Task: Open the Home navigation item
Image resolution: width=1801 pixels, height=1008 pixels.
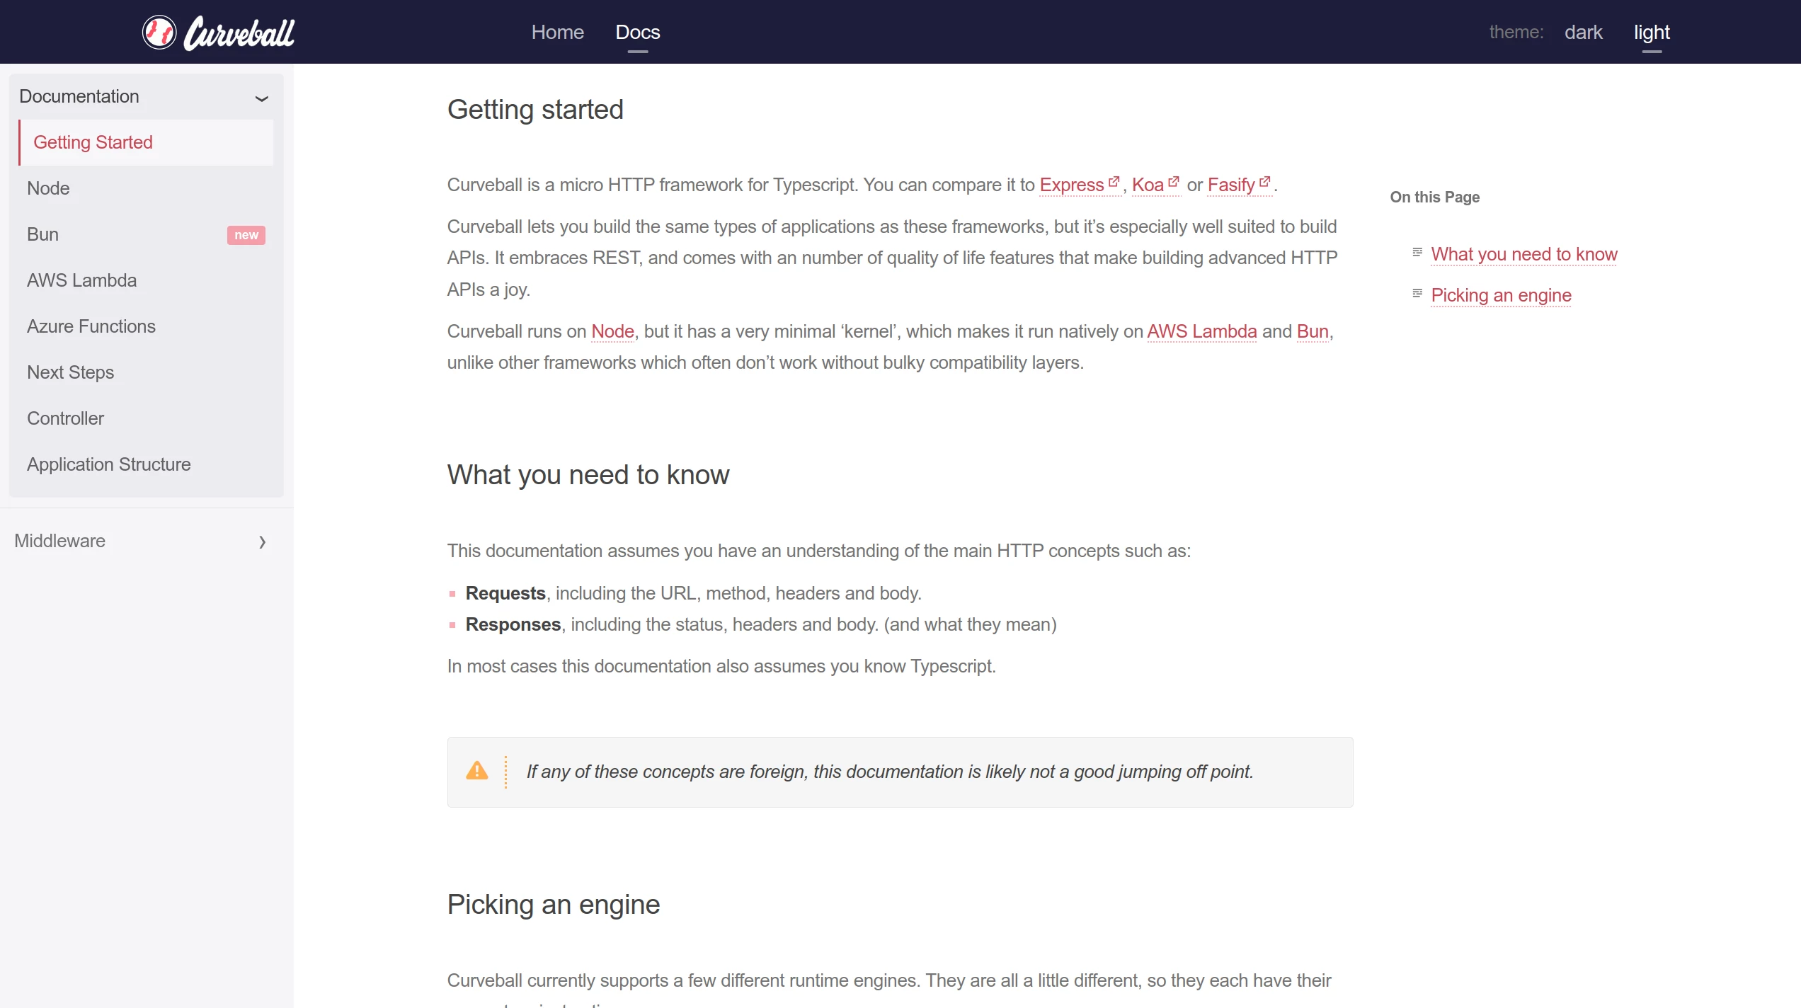Action: tap(558, 32)
